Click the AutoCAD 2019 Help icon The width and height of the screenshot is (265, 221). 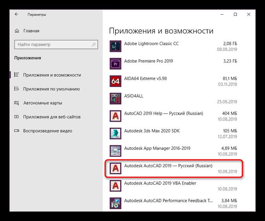(116, 116)
